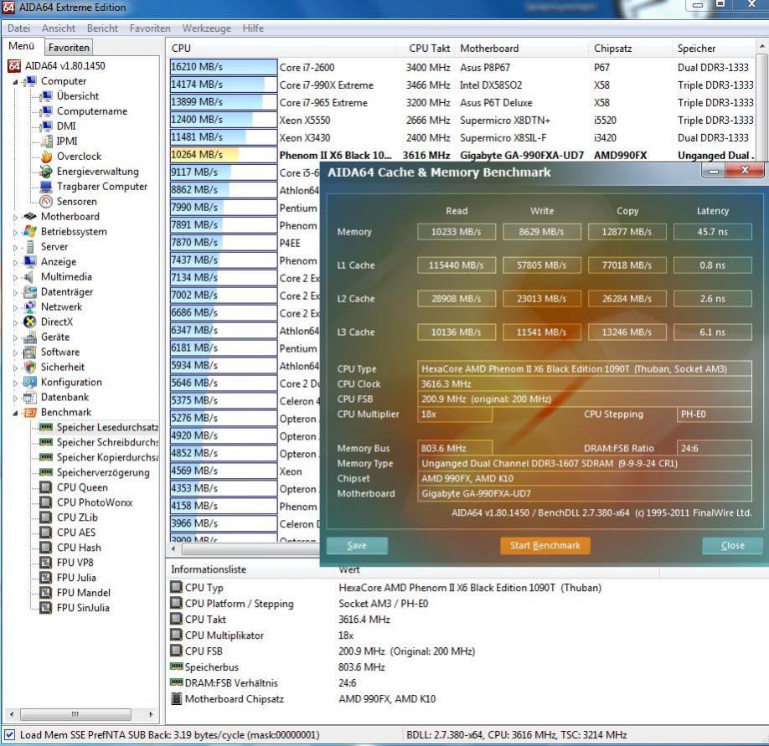Viewport: 769px width, 746px height.
Task: Click the Netzwerk icon
Action: pos(30,306)
